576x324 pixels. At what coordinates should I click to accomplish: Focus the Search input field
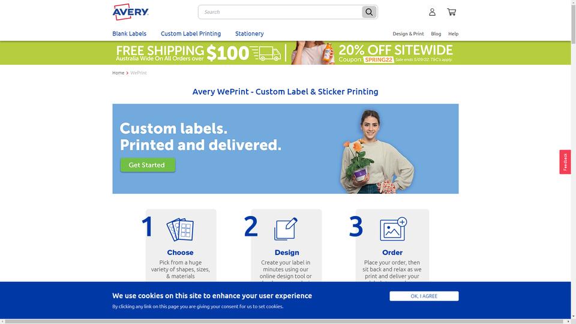280,12
